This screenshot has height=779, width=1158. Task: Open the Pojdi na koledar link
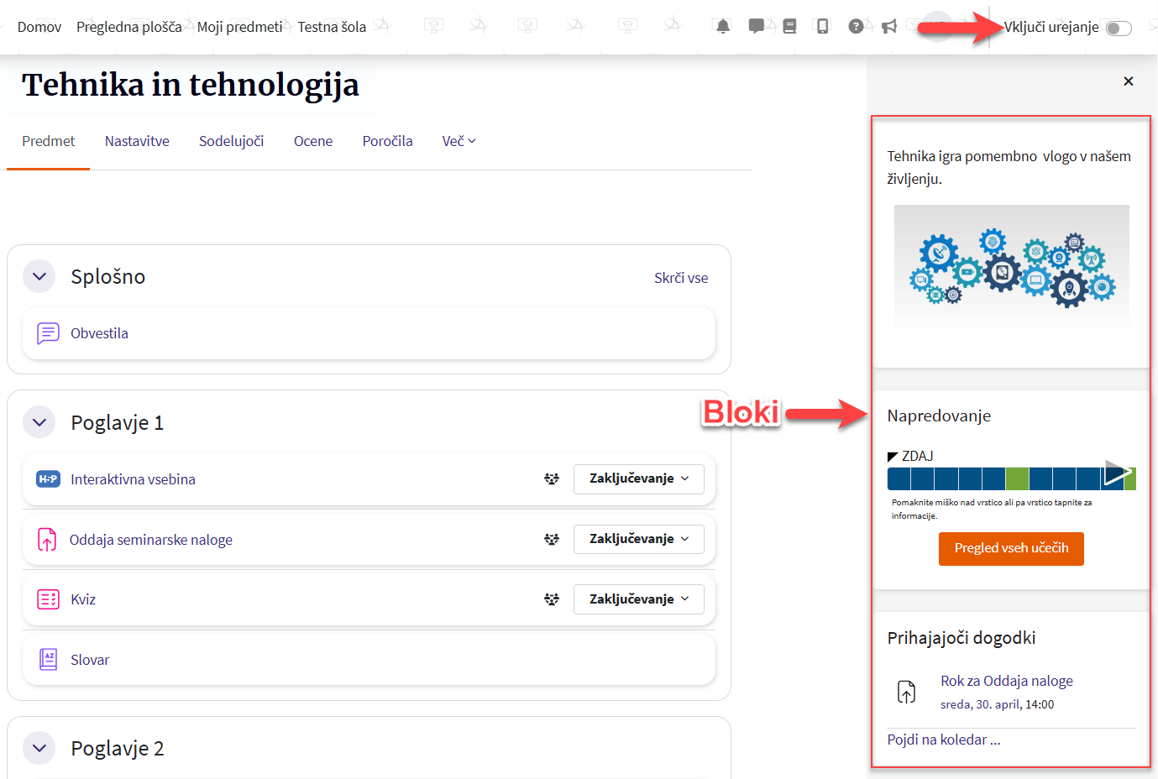[943, 740]
